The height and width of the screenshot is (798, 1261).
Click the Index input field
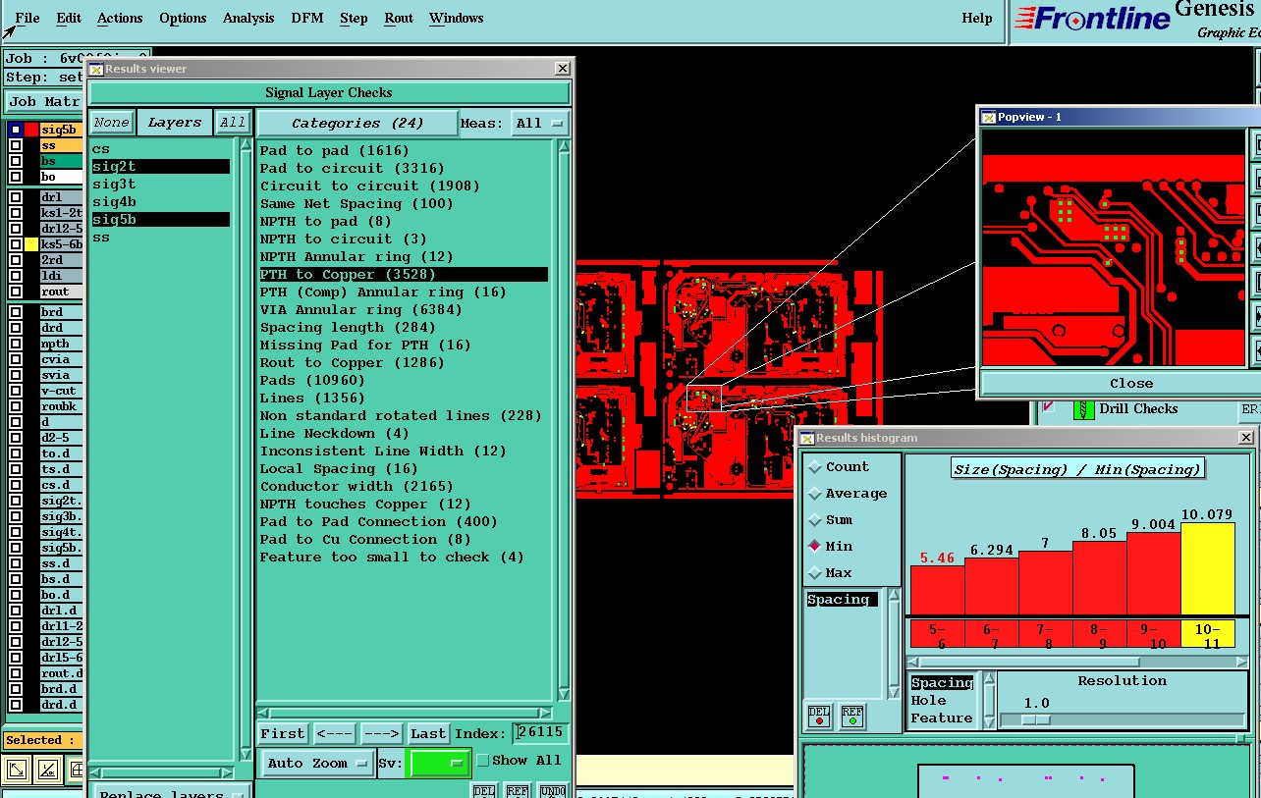coord(540,734)
